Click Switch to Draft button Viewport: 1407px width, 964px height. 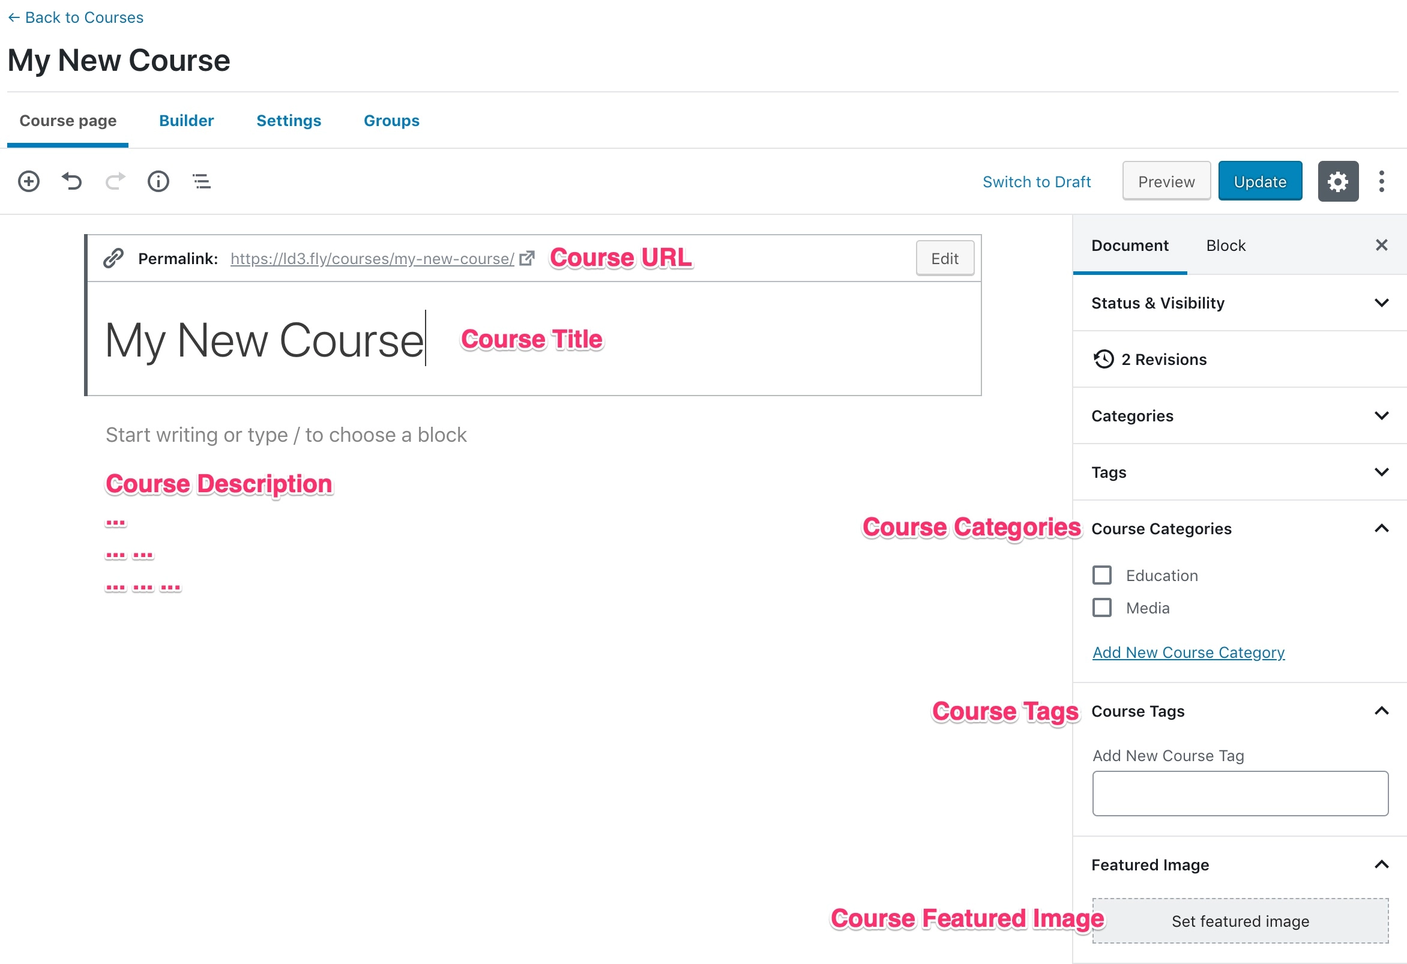click(x=1036, y=181)
